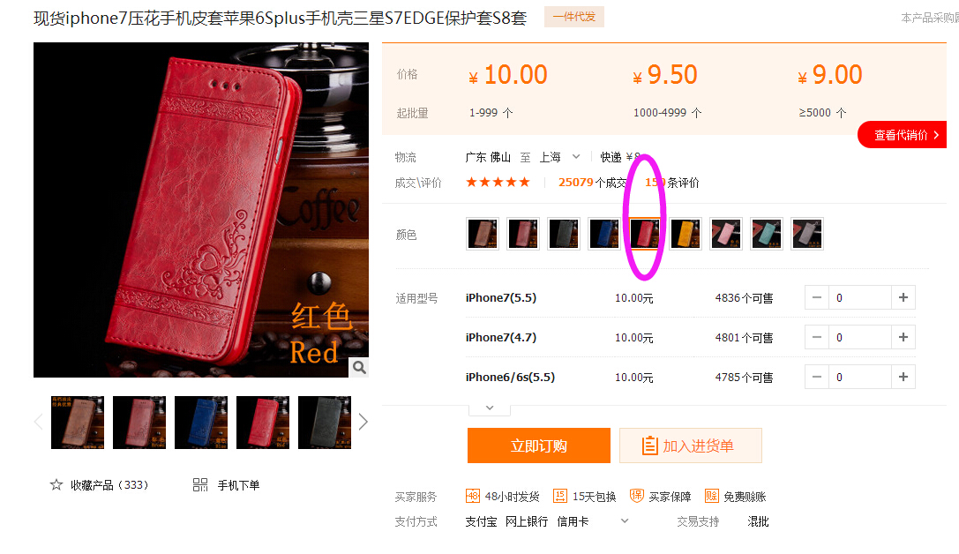Open 查看代销价 consignment price link
The width and height of the screenshot is (959, 554).
(x=904, y=135)
